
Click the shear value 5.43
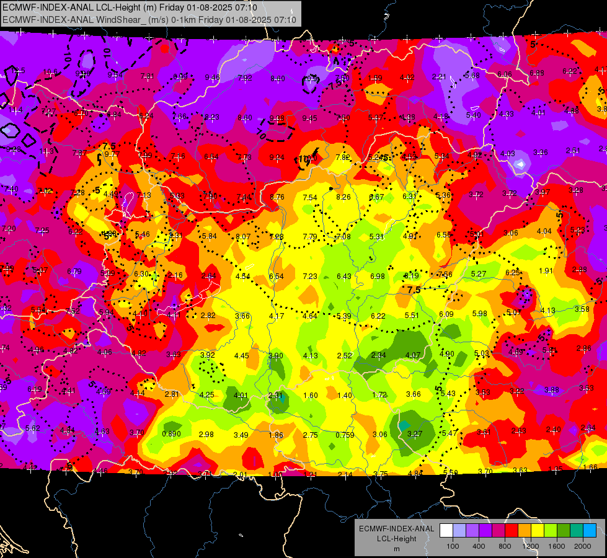click(x=448, y=394)
